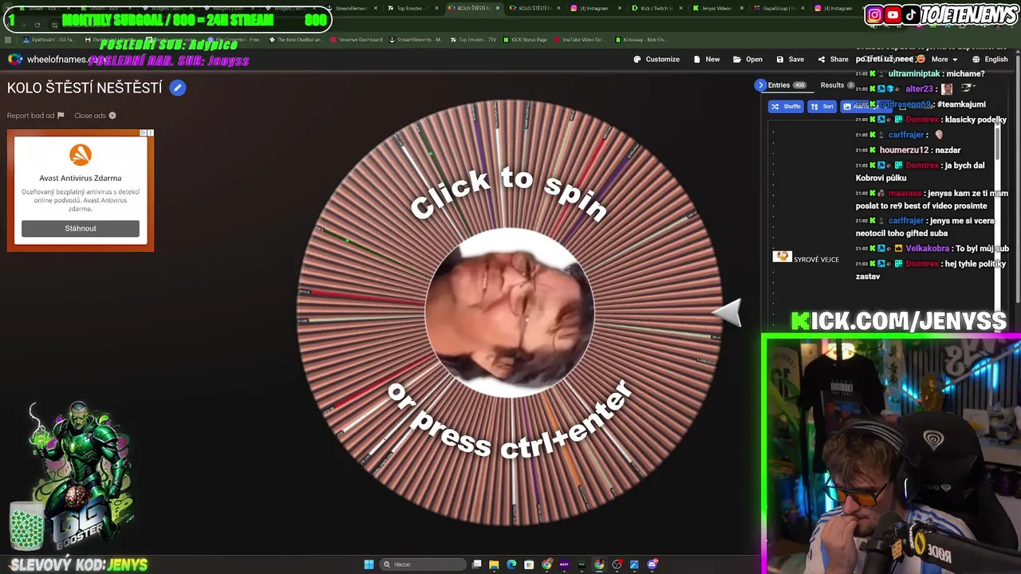Image resolution: width=1021 pixels, height=574 pixels.
Task: Switch to the Top Emotes browser tab
Action: 413,8
